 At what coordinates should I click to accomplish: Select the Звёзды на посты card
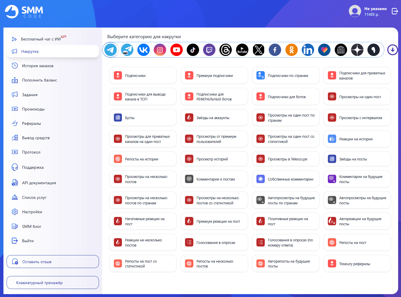(357, 159)
